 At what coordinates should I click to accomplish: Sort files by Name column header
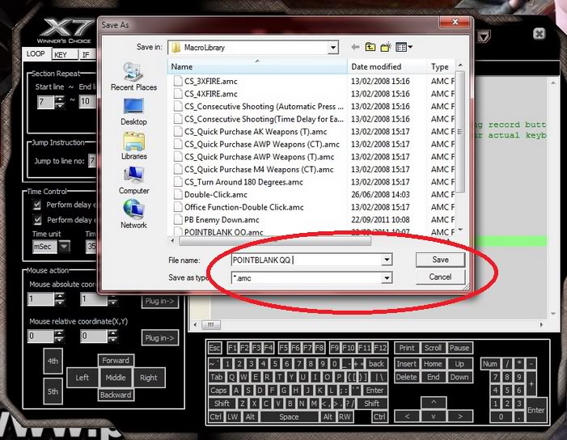[257, 66]
